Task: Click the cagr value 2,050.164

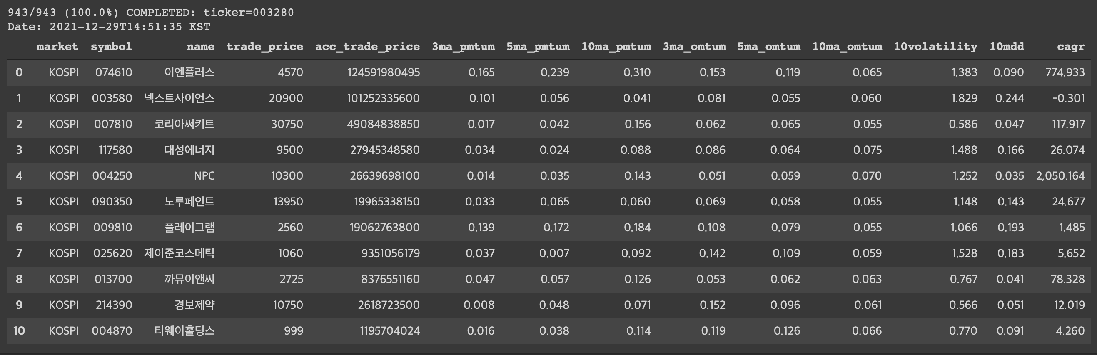Action: (x=1060, y=175)
